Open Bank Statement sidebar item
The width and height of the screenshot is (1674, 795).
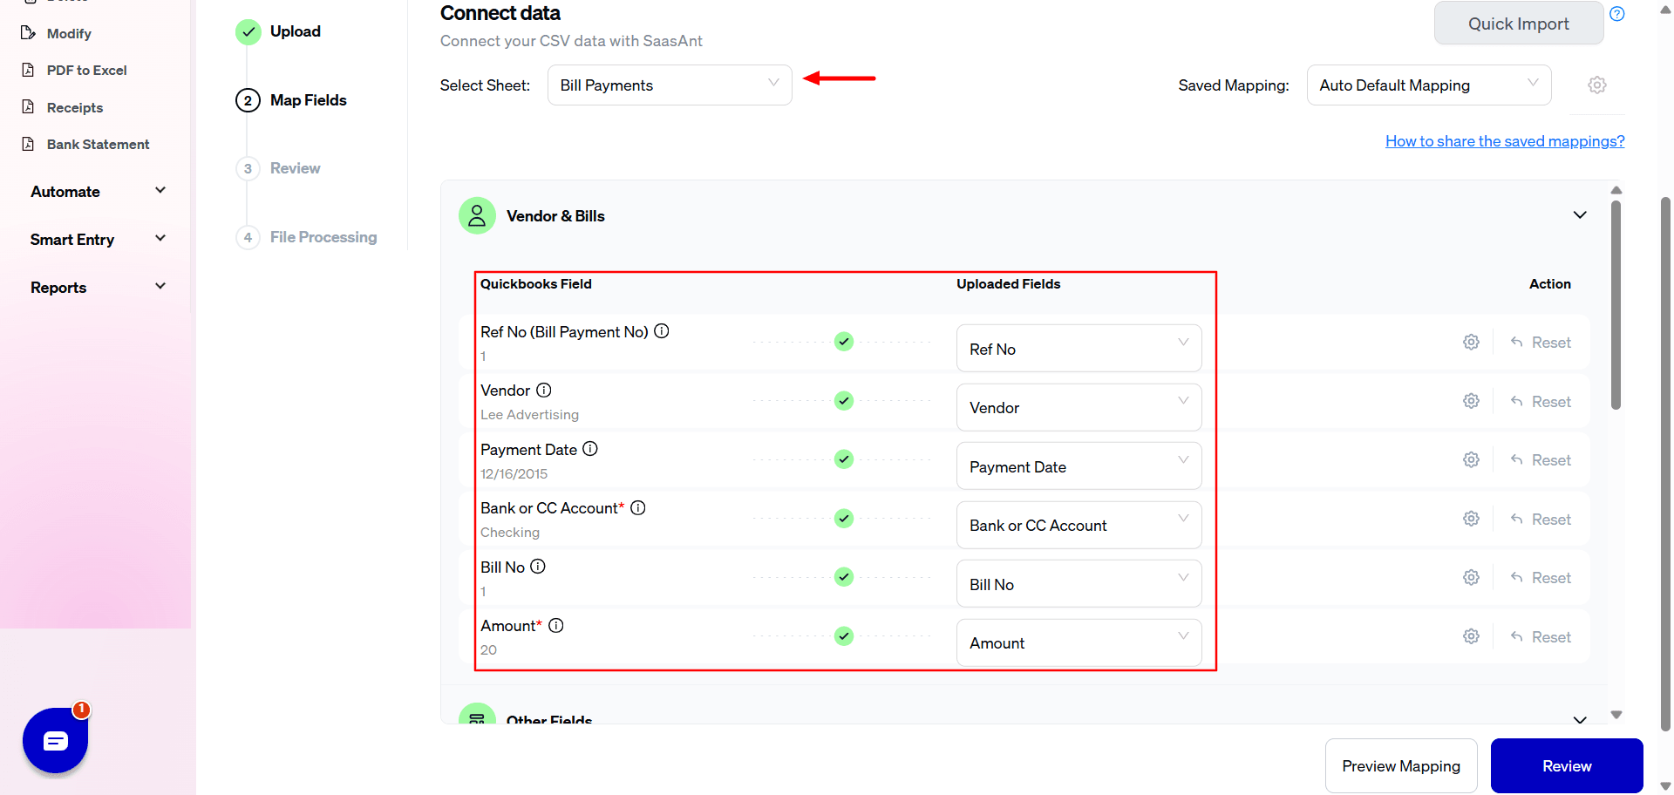[x=98, y=144]
